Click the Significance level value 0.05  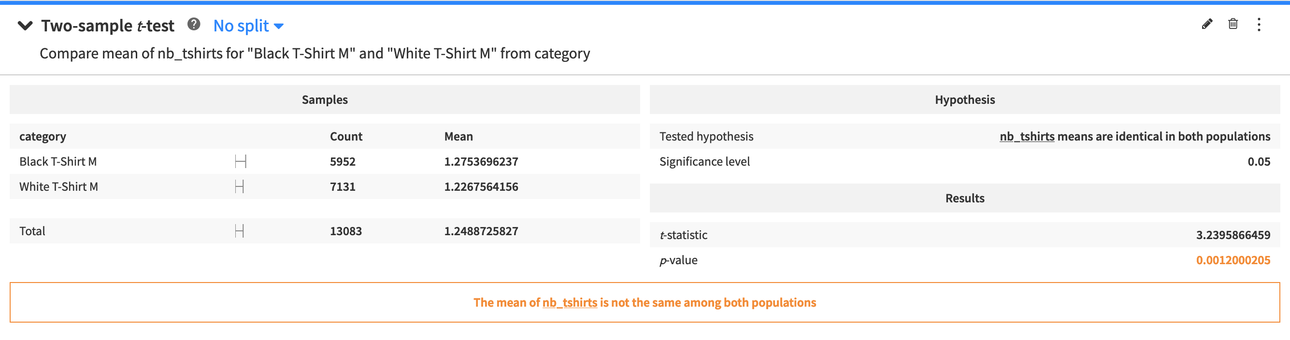1259,162
